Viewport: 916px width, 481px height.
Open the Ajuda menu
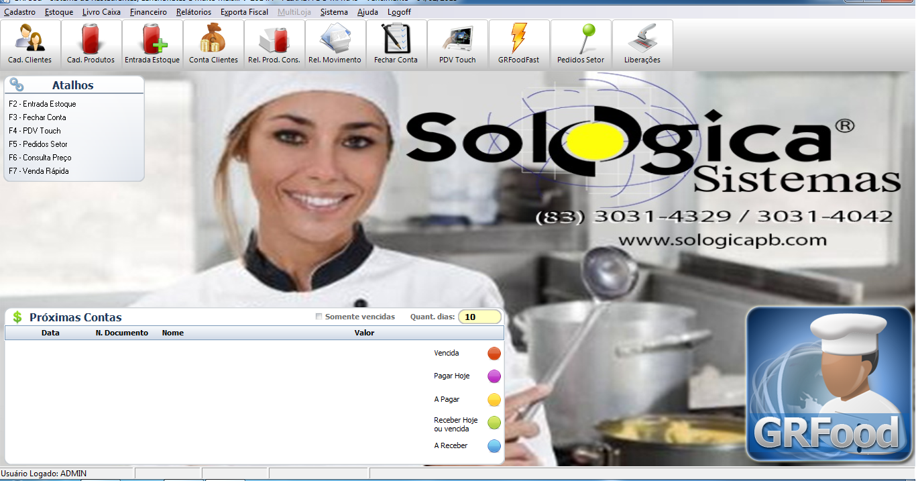367,12
